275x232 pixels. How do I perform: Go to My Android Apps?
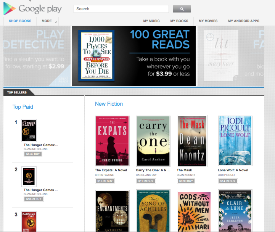click(x=244, y=21)
